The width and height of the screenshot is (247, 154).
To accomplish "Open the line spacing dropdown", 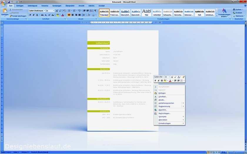I will [x=84, y=15].
